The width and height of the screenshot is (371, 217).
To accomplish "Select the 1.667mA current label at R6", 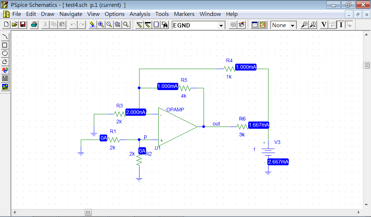I will [x=259, y=125].
